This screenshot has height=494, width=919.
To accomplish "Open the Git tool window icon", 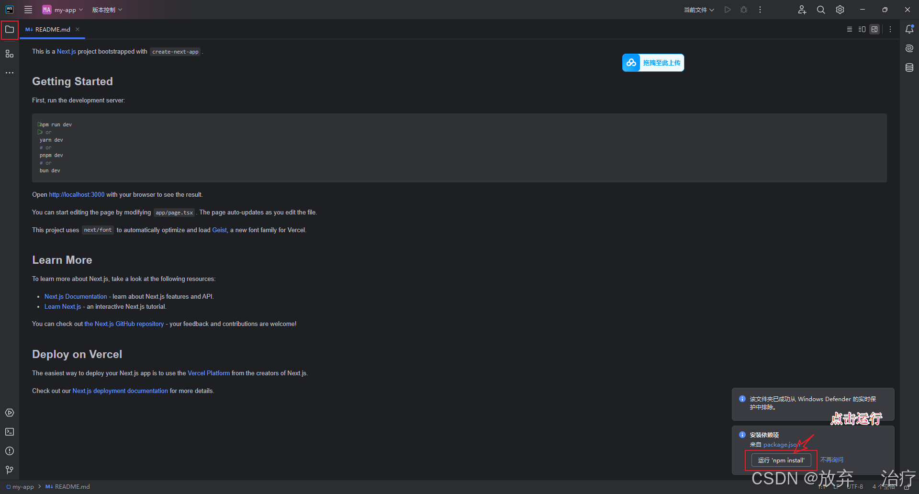I will tap(10, 470).
